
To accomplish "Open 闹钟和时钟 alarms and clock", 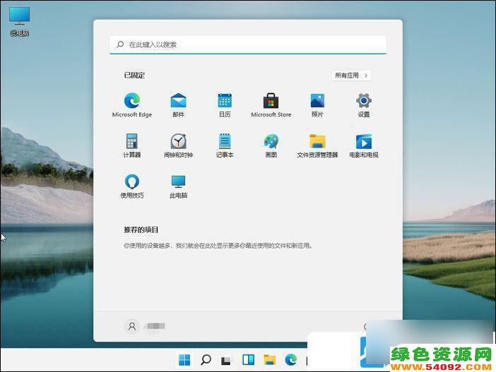I will click(179, 145).
